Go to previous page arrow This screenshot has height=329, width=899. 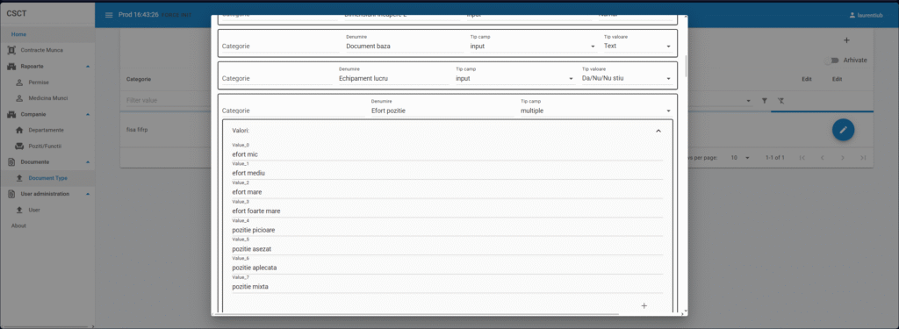pyautogui.click(x=821, y=158)
